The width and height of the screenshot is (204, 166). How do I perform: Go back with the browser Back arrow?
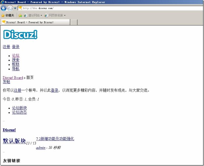(x=3, y=8)
